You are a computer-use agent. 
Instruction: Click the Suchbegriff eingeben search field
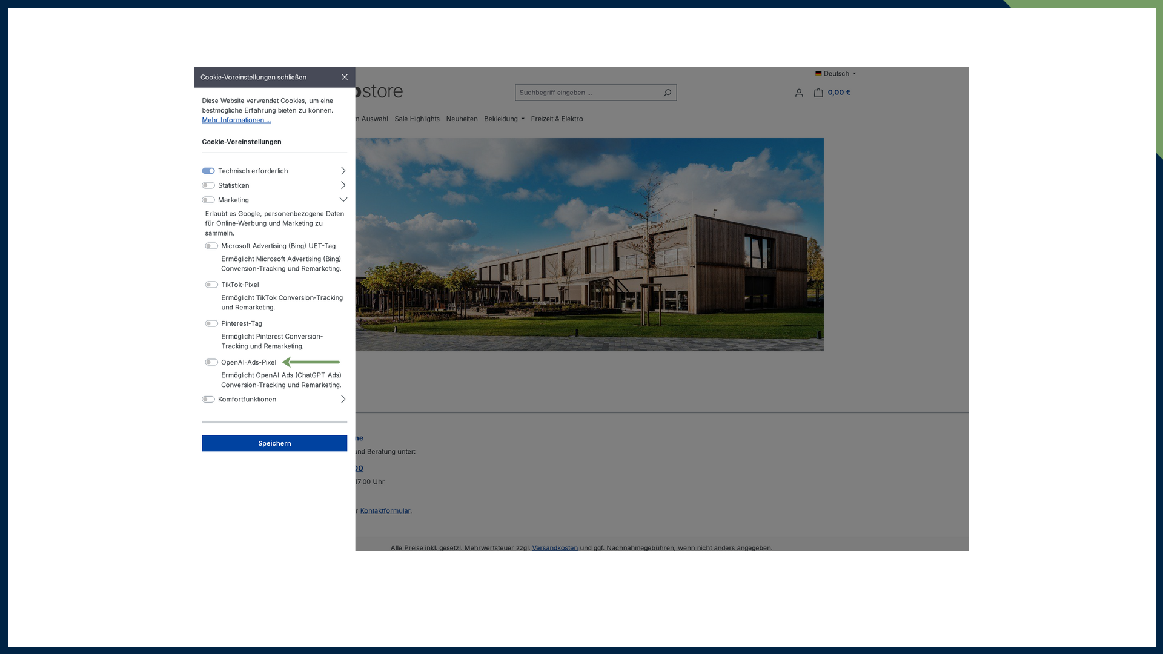click(x=588, y=93)
